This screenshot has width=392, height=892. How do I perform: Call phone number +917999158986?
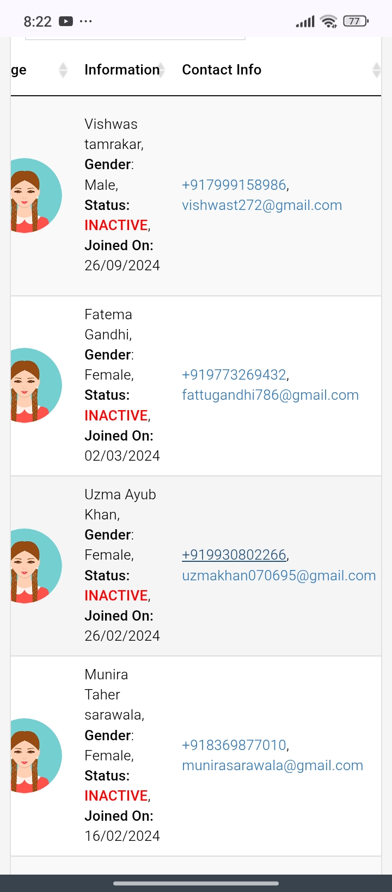[x=234, y=185]
